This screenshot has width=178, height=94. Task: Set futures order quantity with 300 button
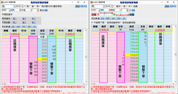tap(113, 19)
